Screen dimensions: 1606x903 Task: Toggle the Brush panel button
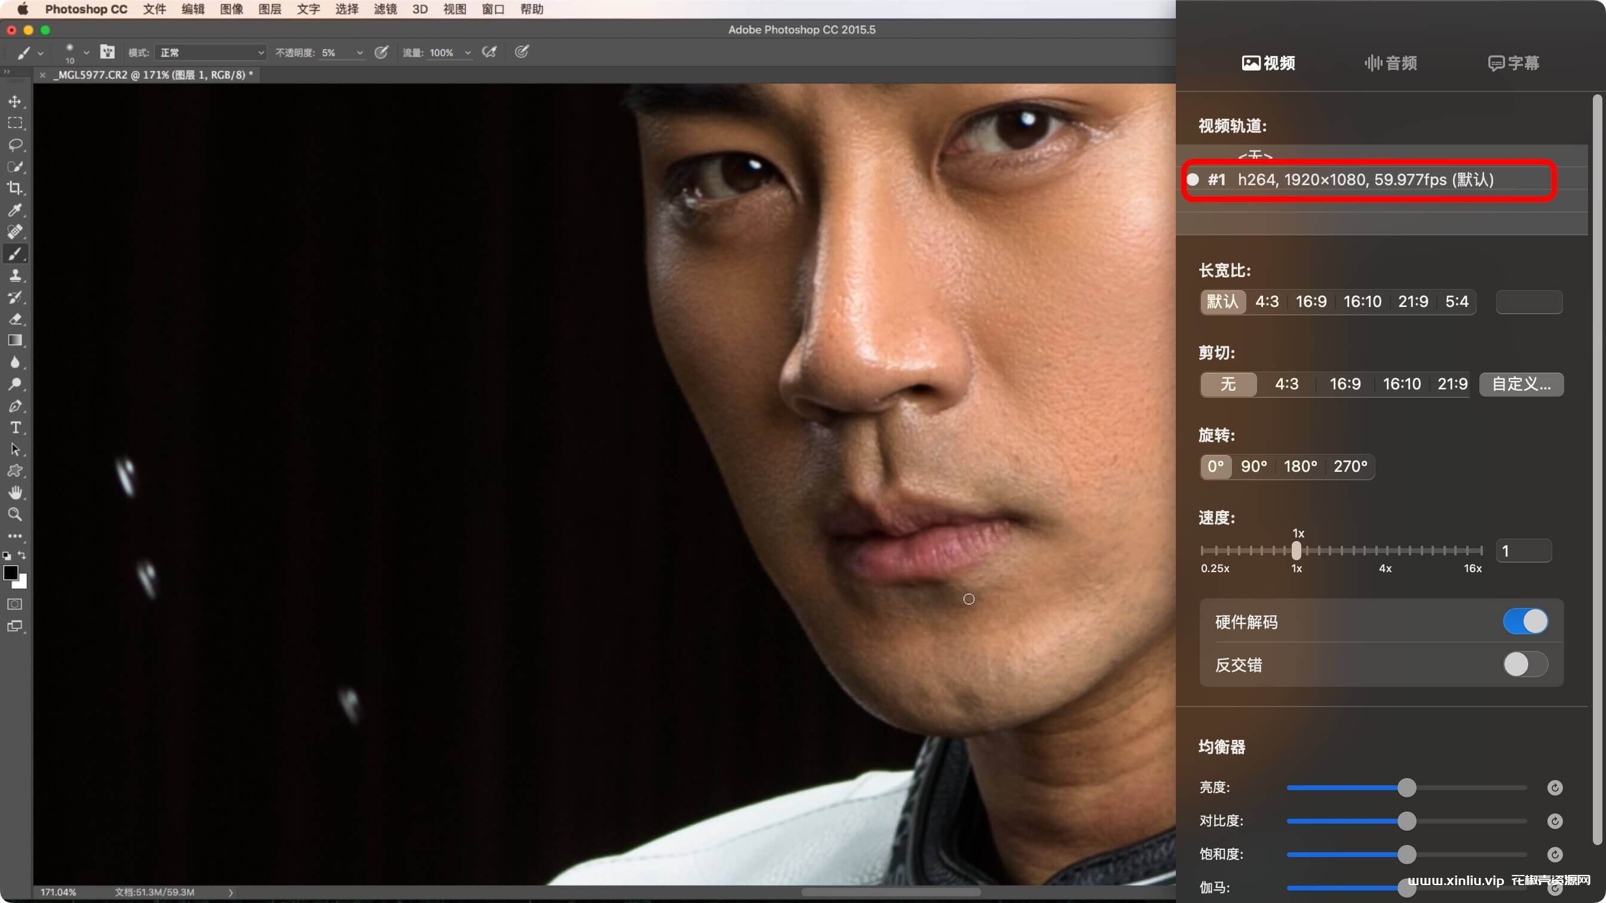[107, 52]
